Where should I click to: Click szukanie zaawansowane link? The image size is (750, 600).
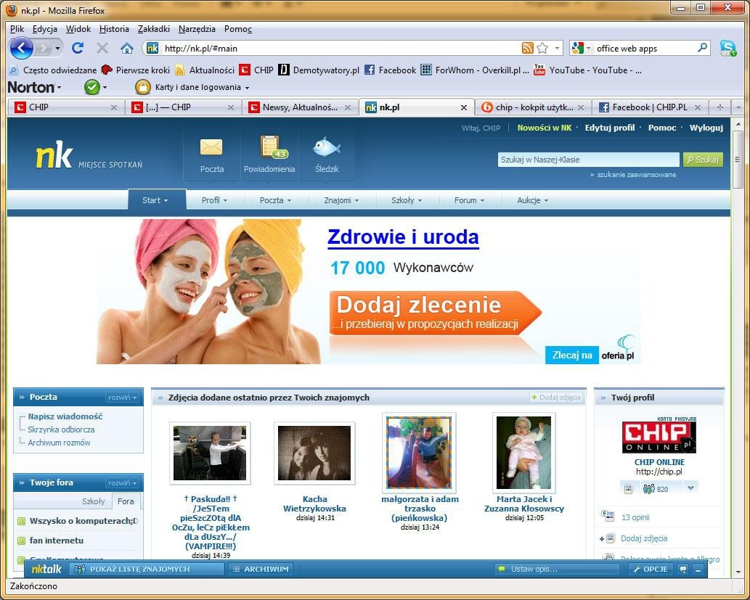point(636,175)
